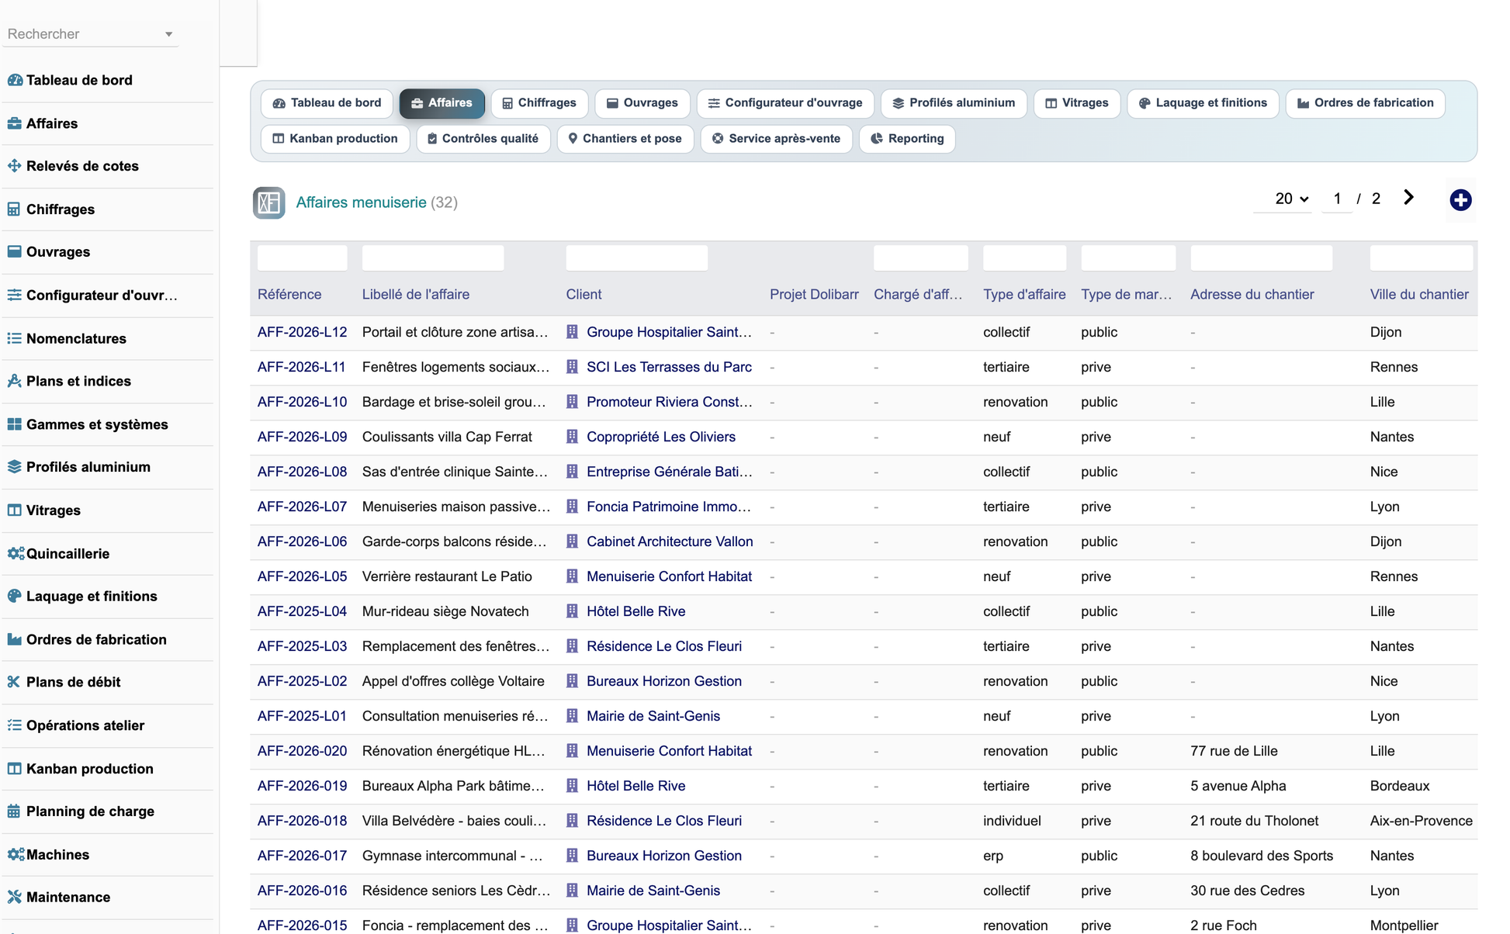This screenshot has width=1510, height=934.
Task: Click the Profilés aluminium layers icon in sidebar
Action: (15, 467)
